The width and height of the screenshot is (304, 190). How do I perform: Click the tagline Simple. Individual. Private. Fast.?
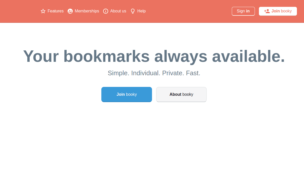(x=154, y=73)
